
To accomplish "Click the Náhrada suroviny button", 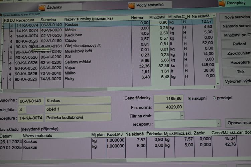I will coord(236,26).
